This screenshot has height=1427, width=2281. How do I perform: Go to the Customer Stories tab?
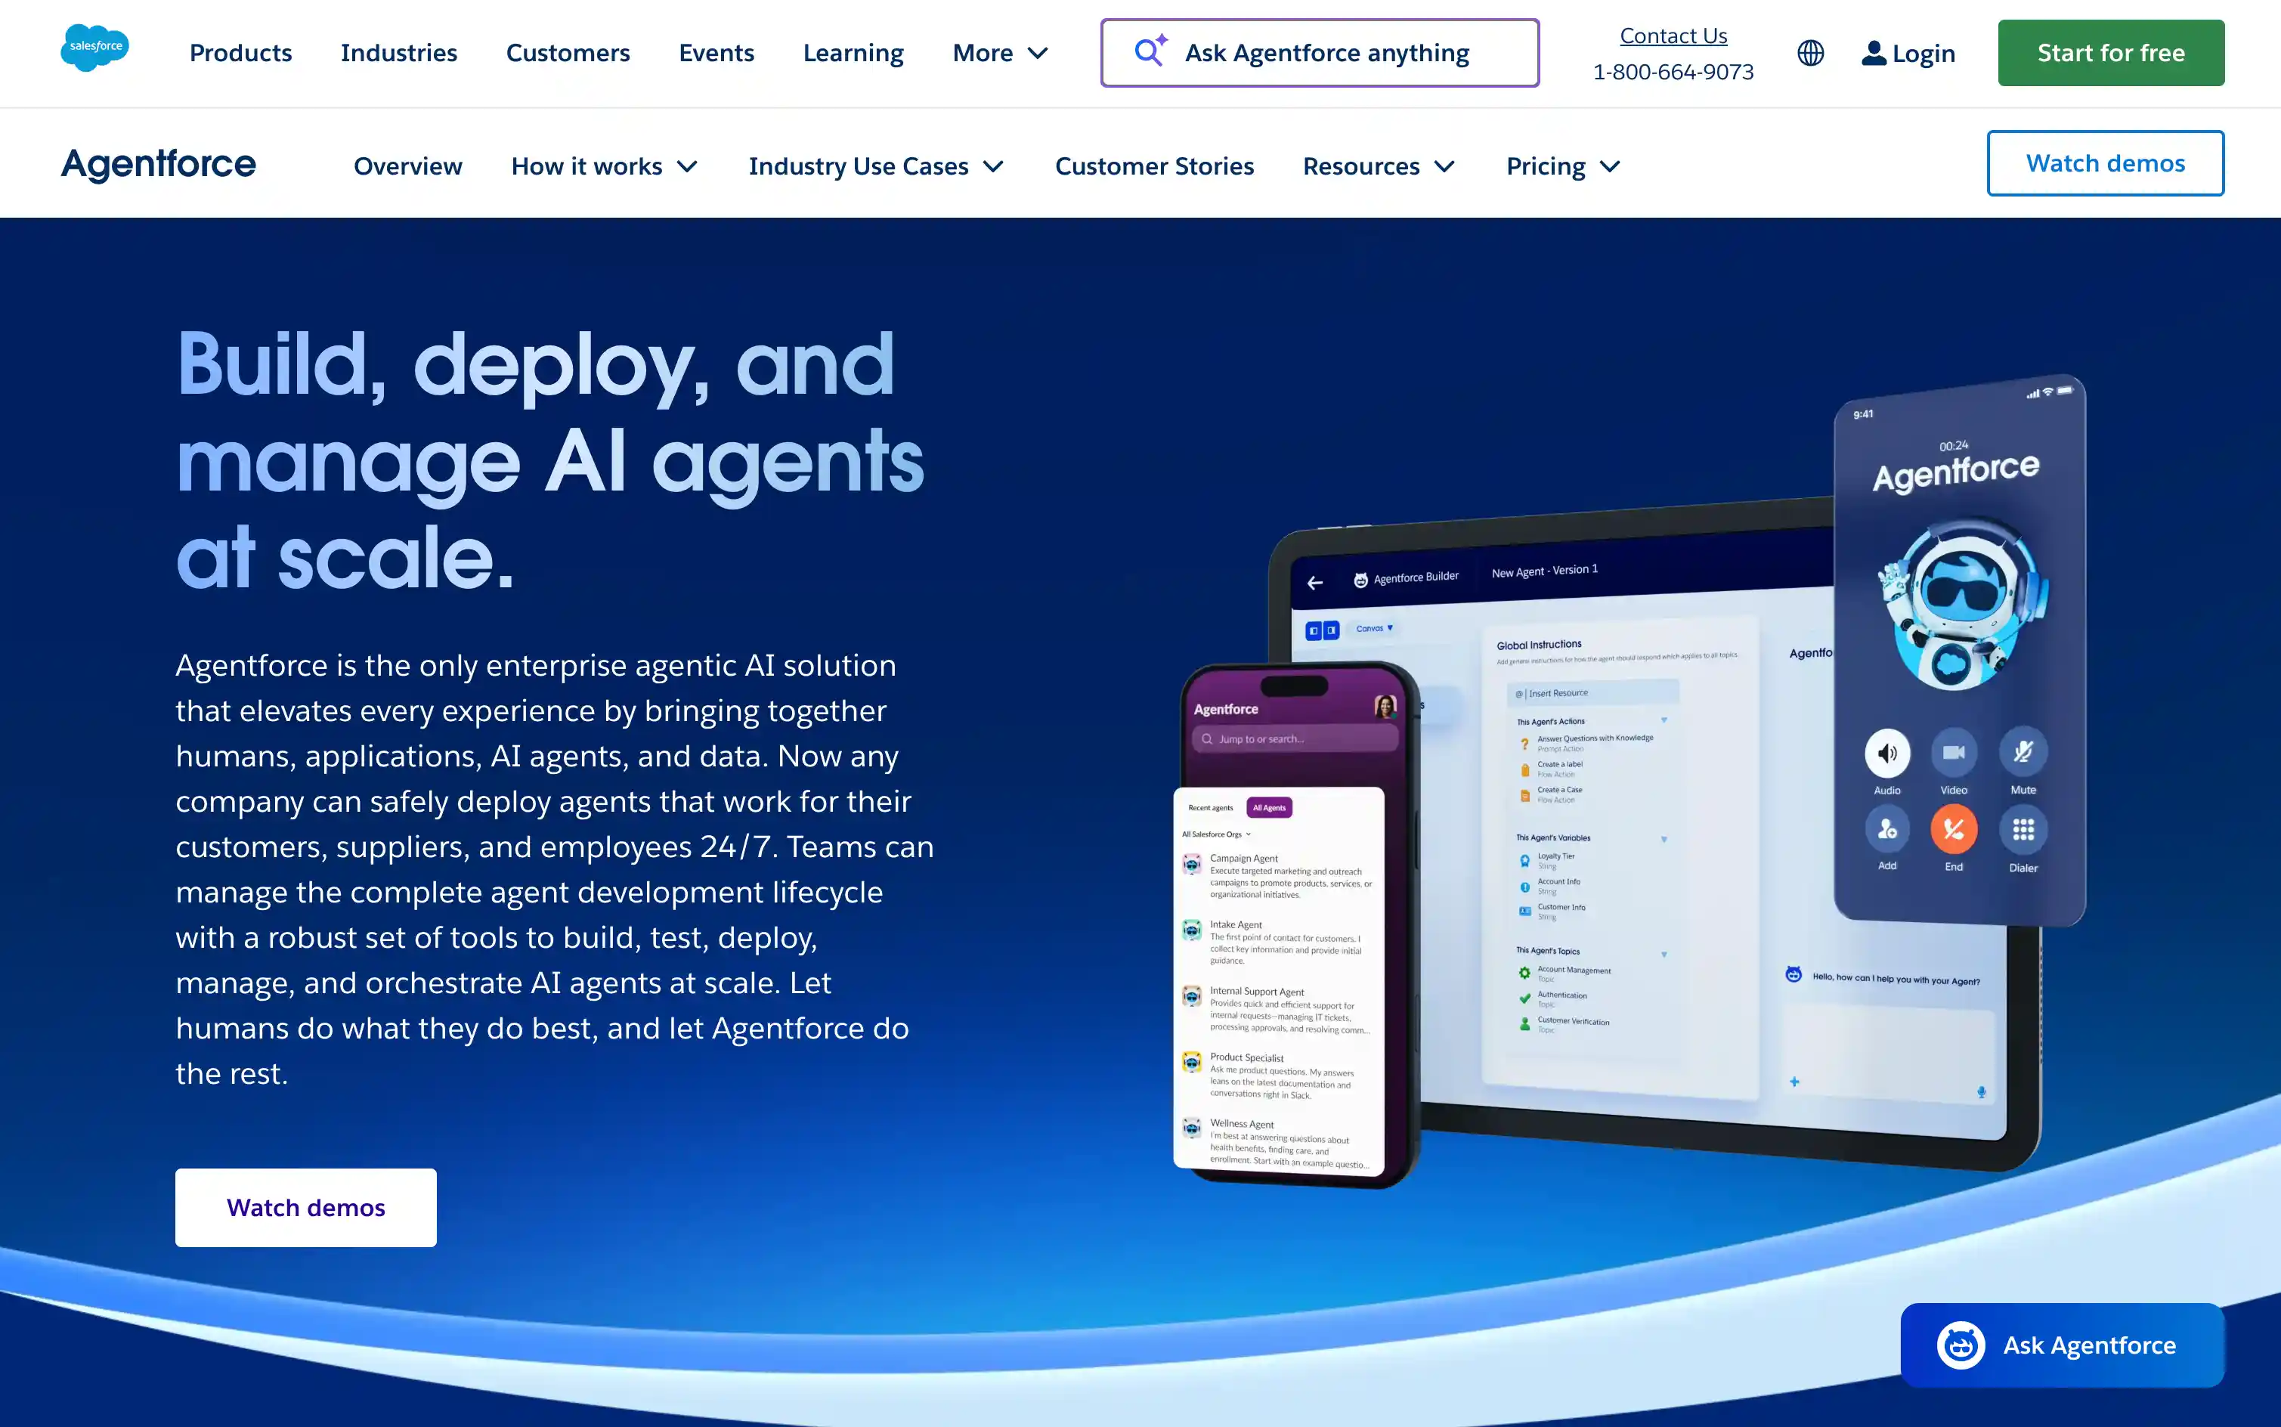pos(1153,166)
